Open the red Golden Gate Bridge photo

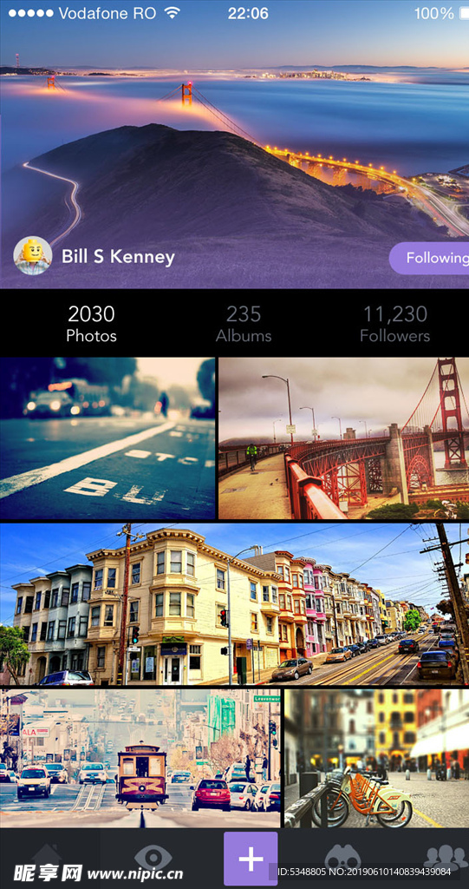[x=344, y=438]
